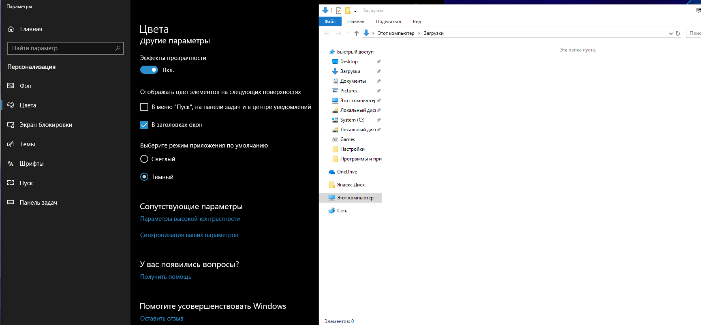Viewport: 701px width, 325px height.
Task: Expand the chevron before Этот компьютер breadcrumb
Action: click(373, 34)
